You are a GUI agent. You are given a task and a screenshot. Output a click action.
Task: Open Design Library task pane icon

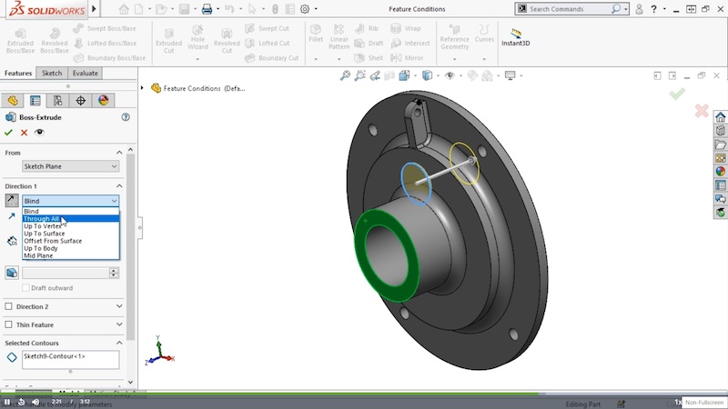[x=720, y=130]
